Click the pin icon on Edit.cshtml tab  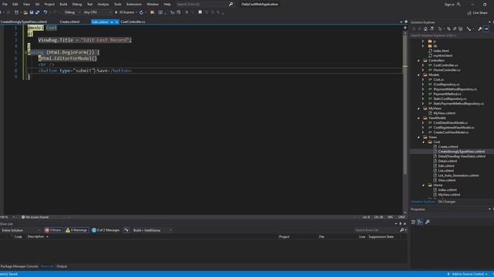pos(112,22)
